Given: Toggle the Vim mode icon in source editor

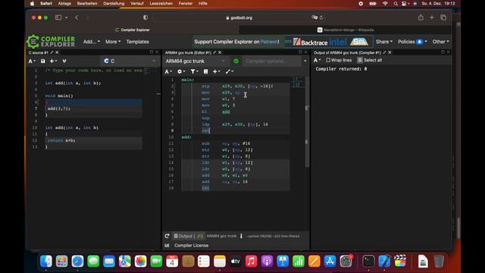Looking at the screenshot, I should tap(64, 61).
